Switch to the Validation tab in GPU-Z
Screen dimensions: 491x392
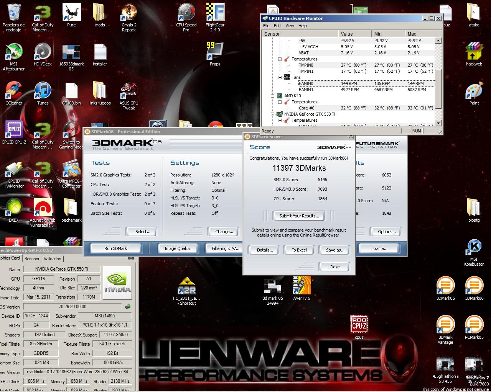pyautogui.click(x=52, y=259)
